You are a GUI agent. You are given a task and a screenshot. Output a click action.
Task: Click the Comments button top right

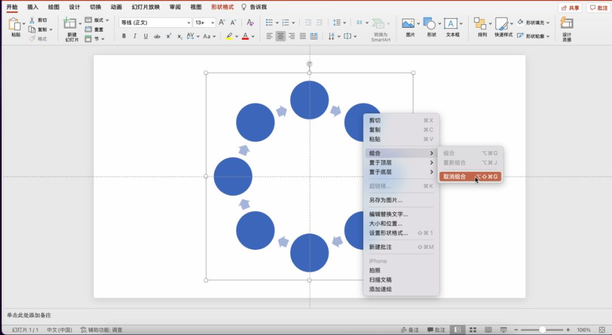point(598,8)
